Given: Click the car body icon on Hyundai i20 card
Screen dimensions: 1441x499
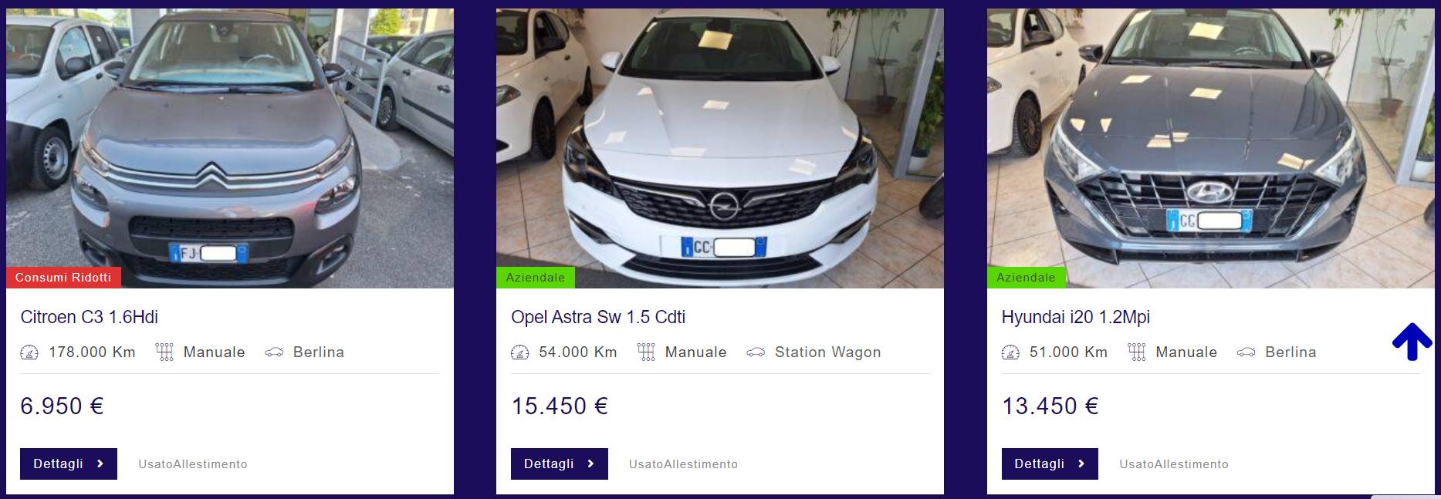Looking at the screenshot, I should (1246, 352).
